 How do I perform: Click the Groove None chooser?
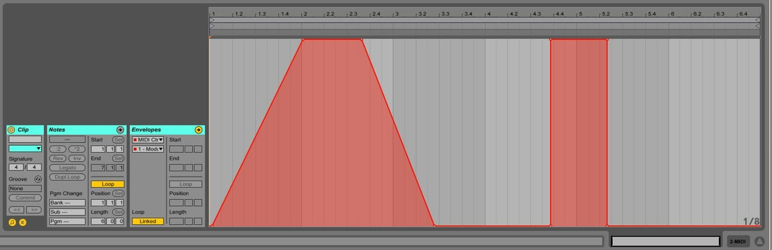[x=25, y=189]
